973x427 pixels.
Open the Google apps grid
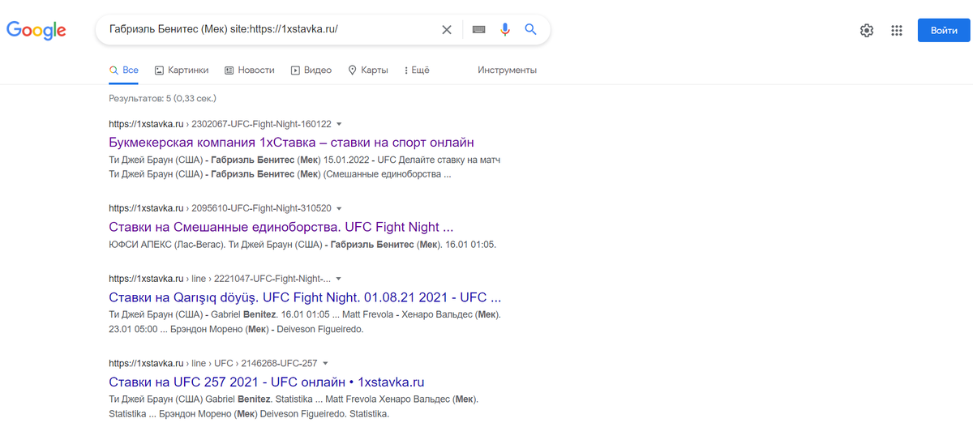pyautogui.click(x=897, y=31)
